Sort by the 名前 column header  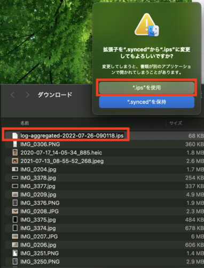coord(25,123)
